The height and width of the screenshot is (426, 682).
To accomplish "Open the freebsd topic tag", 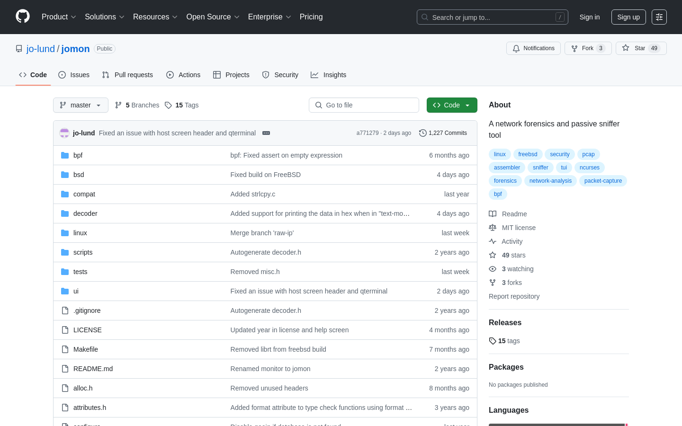I will pos(528,154).
